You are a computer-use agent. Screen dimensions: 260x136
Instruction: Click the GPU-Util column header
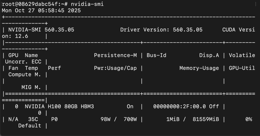242,68
